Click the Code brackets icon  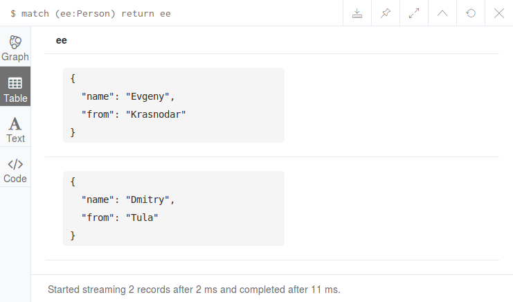(15, 164)
